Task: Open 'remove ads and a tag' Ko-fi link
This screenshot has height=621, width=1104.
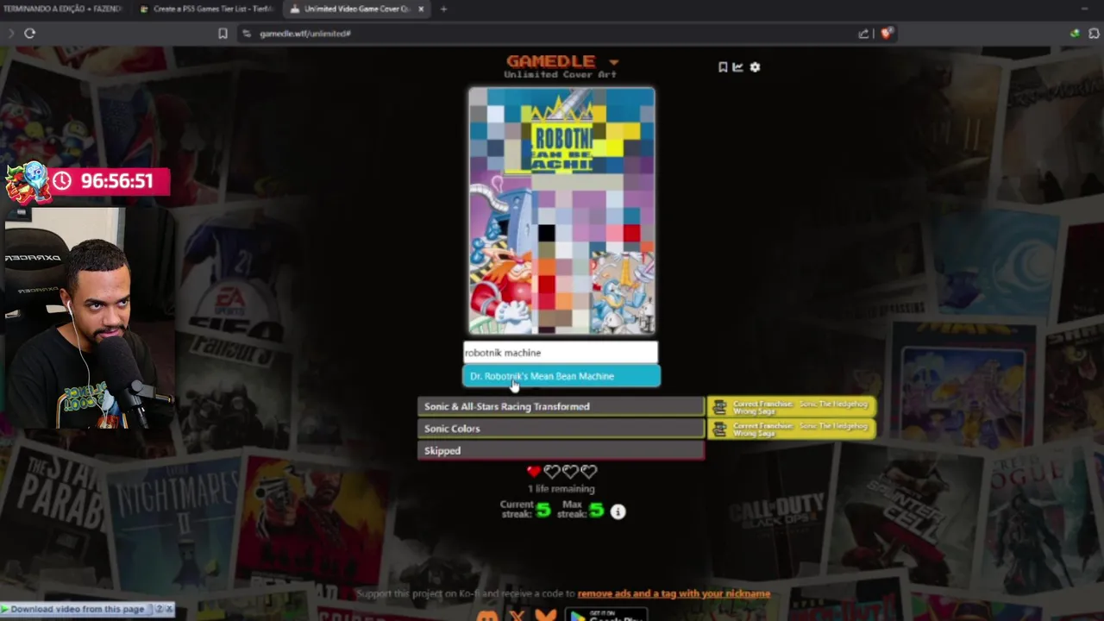Action: click(x=674, y=593)
